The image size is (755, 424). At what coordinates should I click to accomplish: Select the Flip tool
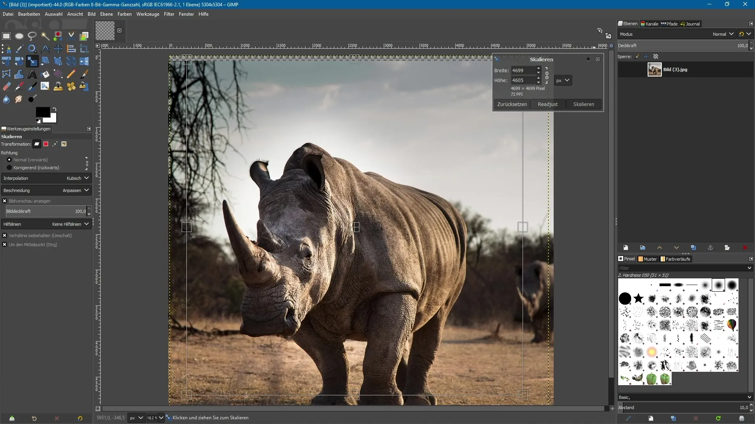tap(84, 61)
